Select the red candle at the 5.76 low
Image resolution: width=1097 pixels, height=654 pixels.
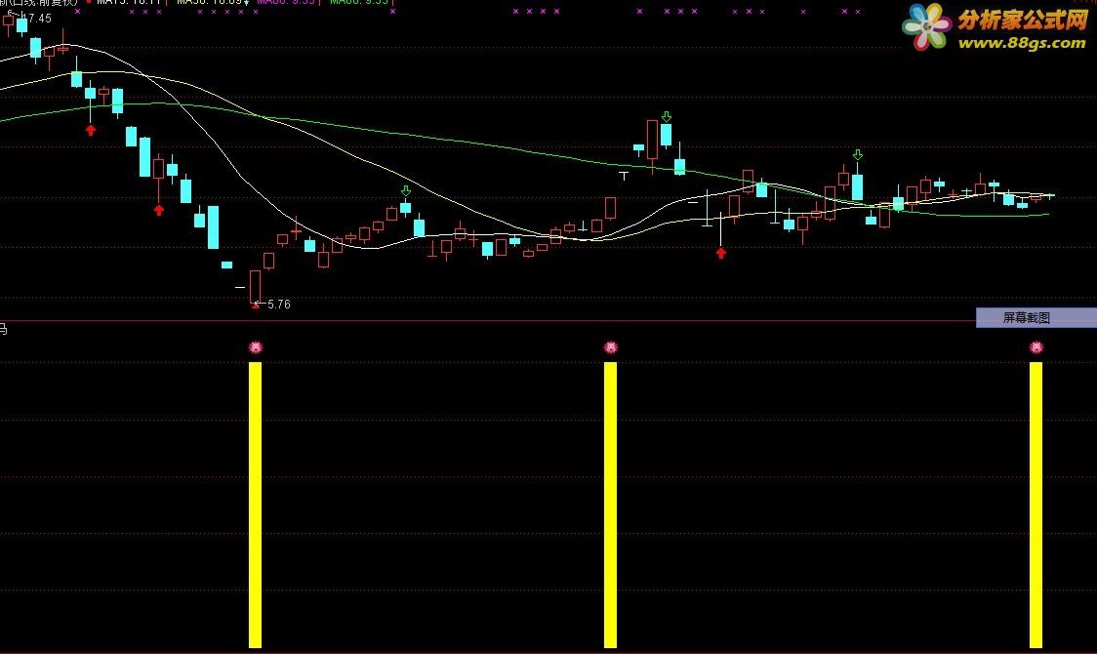click(256, 287)
